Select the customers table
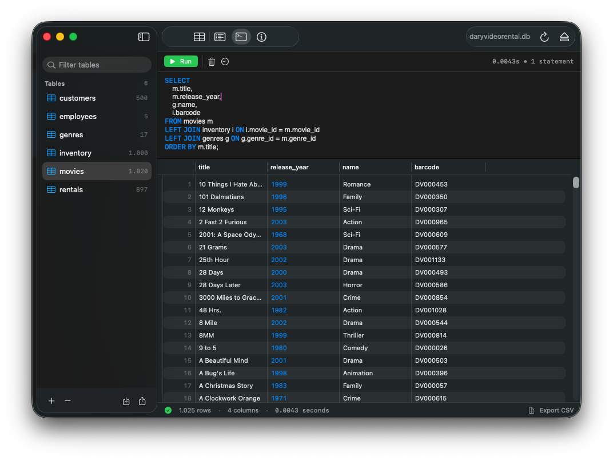 tap(97, 98)
